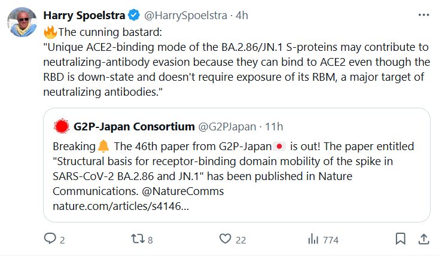Viewport: 439px width, 256px height.
Task: Open the reply icon on the tweet
Action: [50, 239]
